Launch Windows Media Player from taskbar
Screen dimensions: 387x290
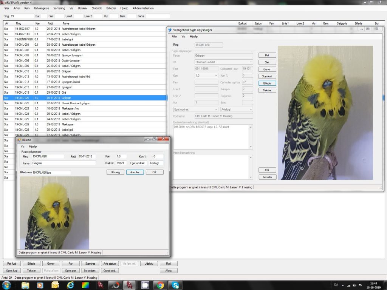coord(40,285)
